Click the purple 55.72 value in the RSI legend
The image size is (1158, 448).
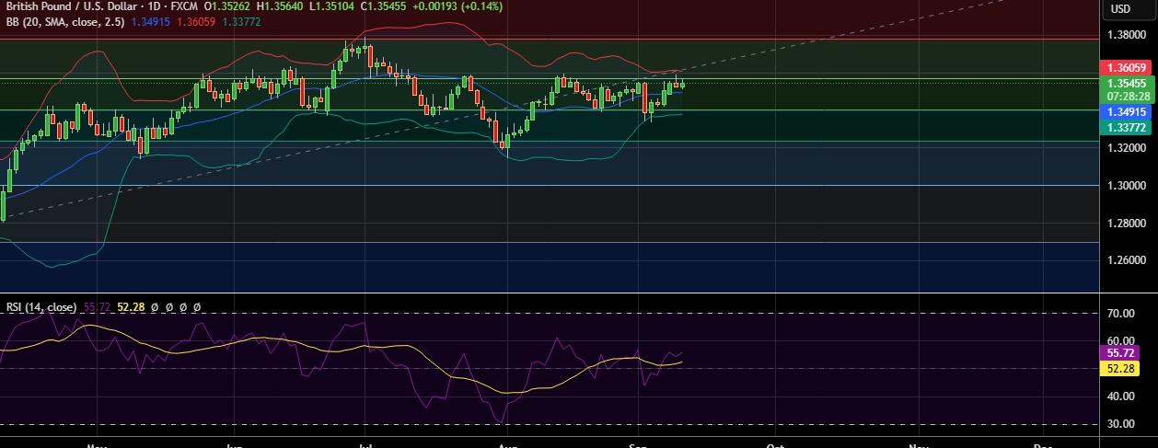click(x=98, y=306)
